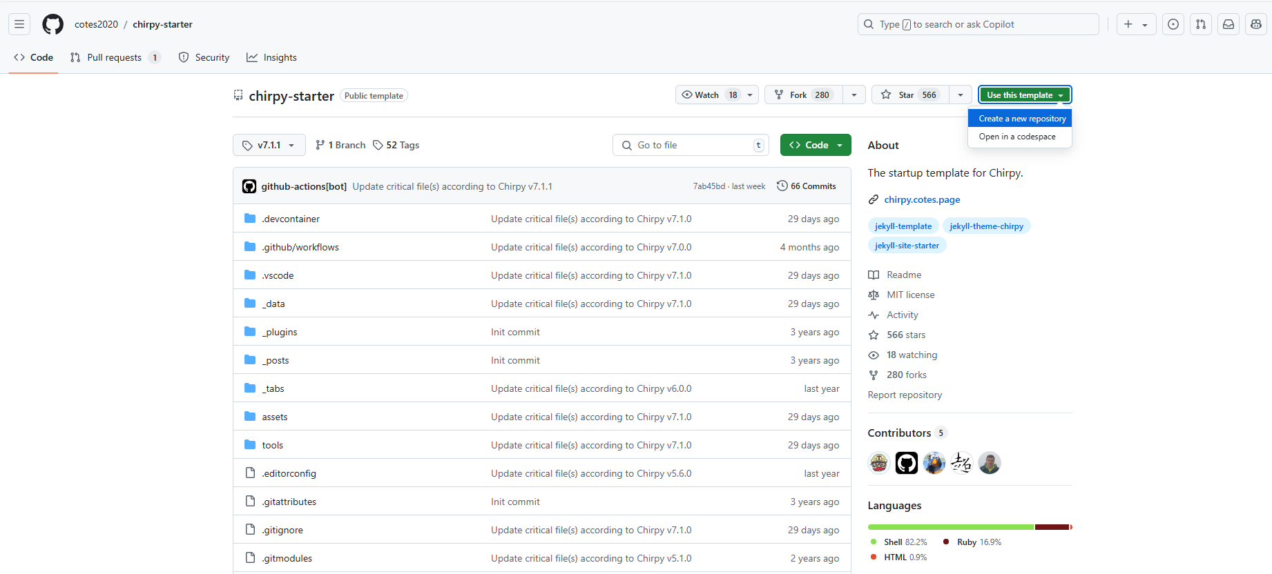The width and height of the screenshot is (1272, 574).
Task: Open the issues icon in header
Action: click(1173, 24)
